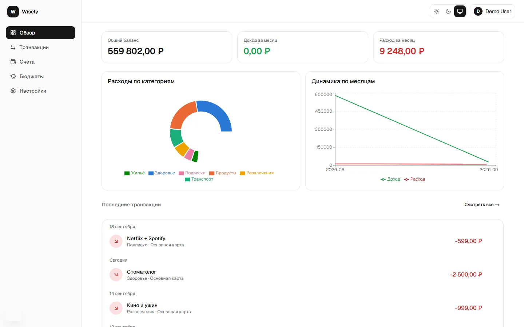The height and width of the screenshot is (327, 524).
Task: Click the D avatar icon
Action: (478, 11)
